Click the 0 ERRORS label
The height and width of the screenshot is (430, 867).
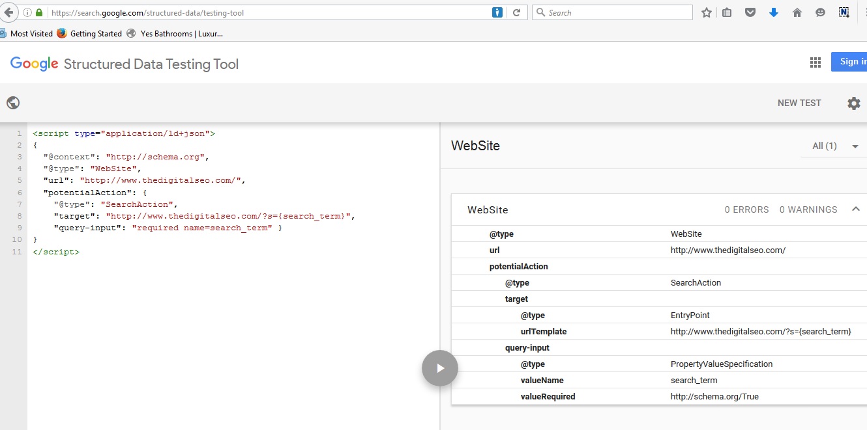pyautogui.click(x=747, y=209)
